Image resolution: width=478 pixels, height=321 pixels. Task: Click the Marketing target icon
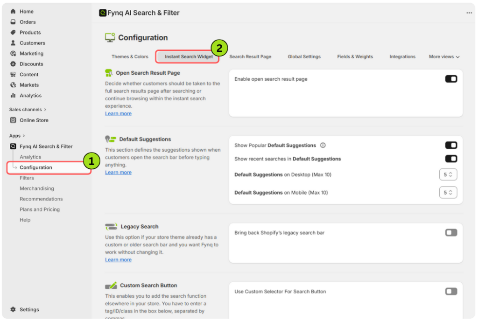(13, 53)
